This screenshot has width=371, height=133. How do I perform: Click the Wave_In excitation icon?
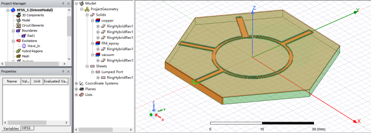[x=24, y=46]
